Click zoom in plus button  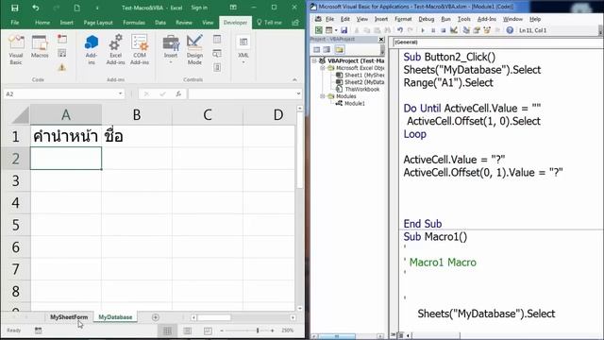click(273, 331)
